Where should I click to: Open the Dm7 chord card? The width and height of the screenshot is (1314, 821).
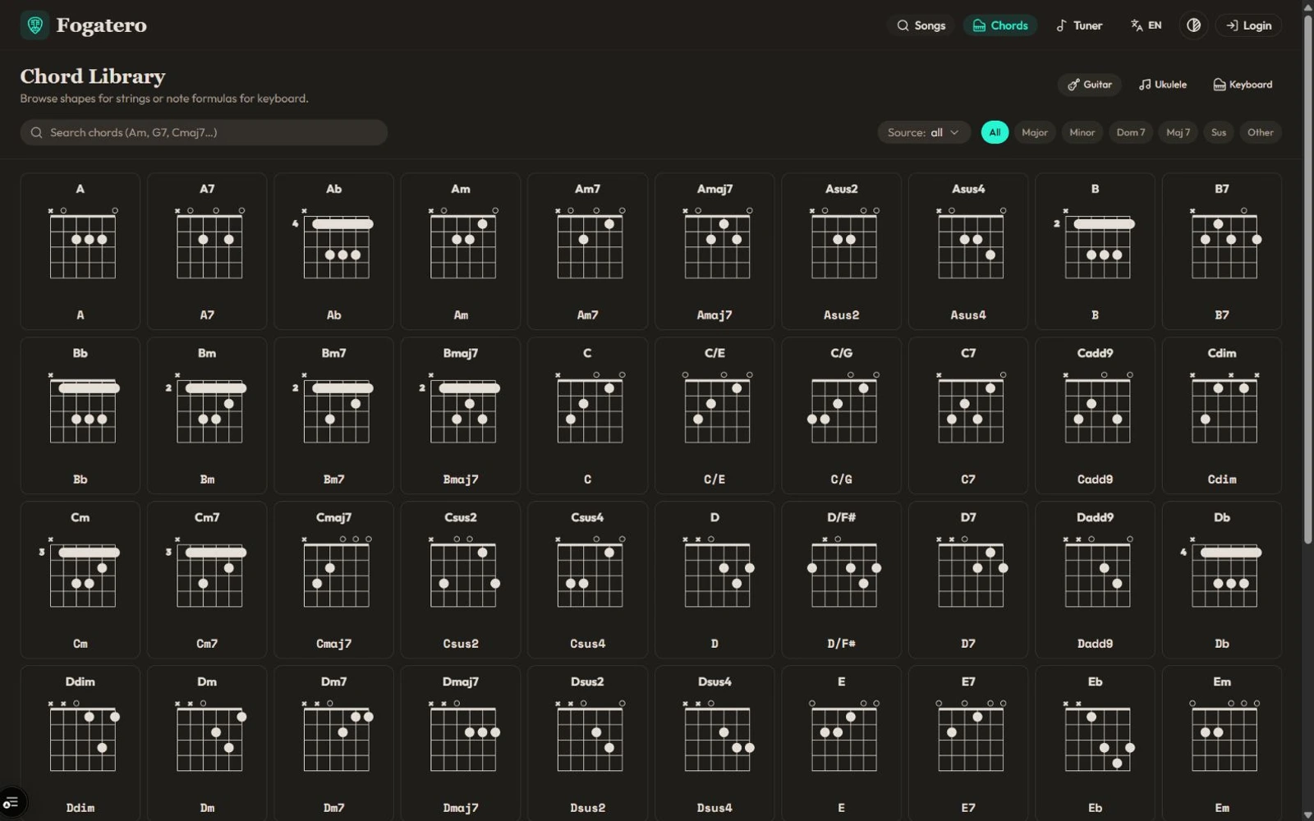[x=333, y=744]
